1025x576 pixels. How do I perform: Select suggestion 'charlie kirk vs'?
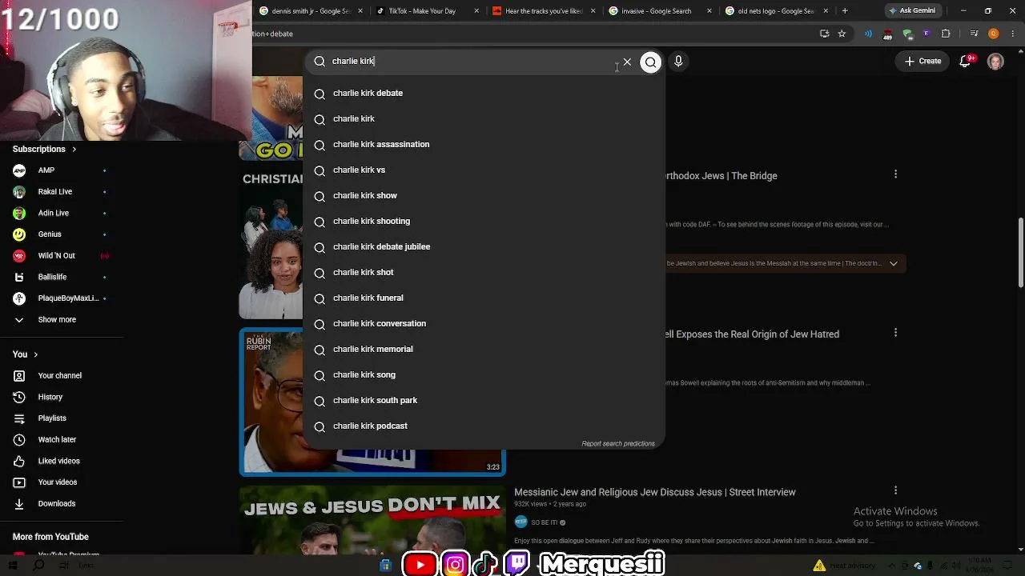tap(484, 170)
